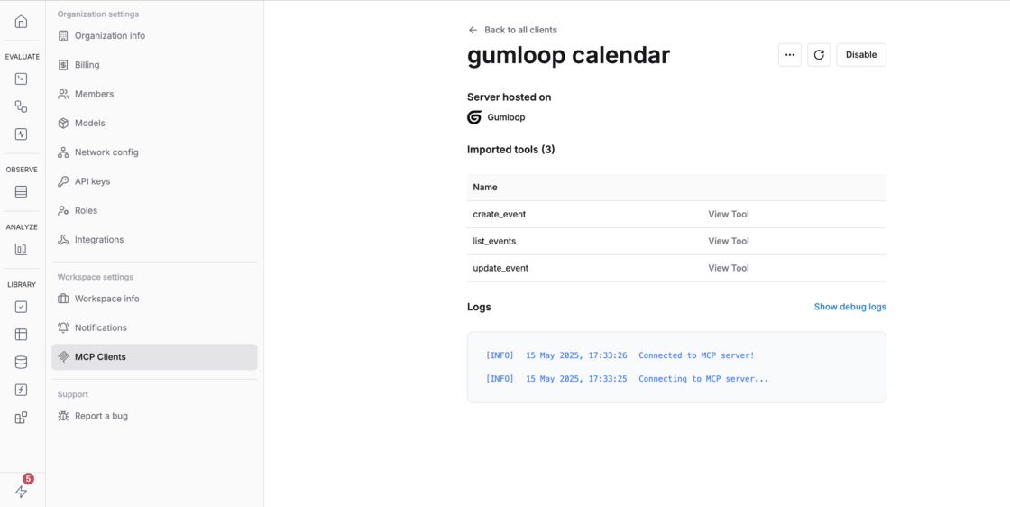Open API keys settings
Viewport: 1010px width, 507px height.
tap(154, 181)
